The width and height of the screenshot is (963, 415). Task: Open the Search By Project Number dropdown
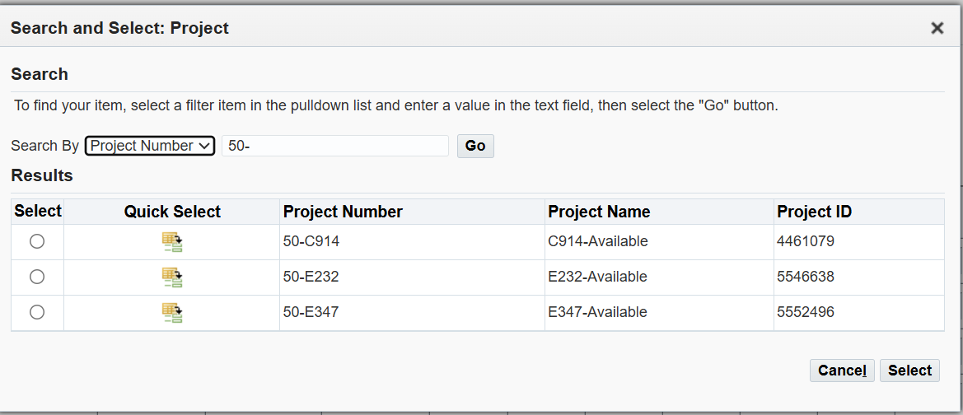pyautogui.click(x=149, y=146)
